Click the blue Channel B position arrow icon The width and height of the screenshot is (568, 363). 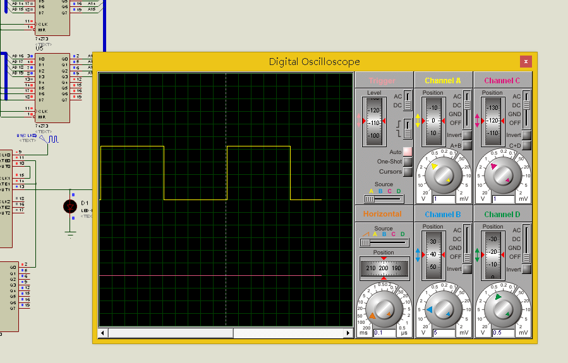click(x=418, y=255)
